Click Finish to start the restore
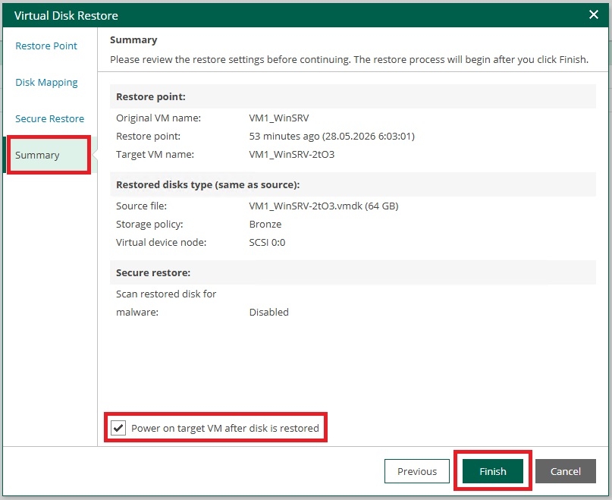This screenshot has width=612, height=500. (x=493, y=471)
